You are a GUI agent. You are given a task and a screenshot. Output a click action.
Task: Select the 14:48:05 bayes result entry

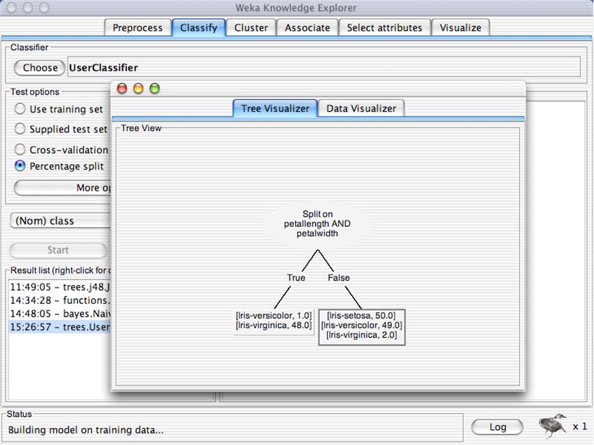(x=60, y=313)
